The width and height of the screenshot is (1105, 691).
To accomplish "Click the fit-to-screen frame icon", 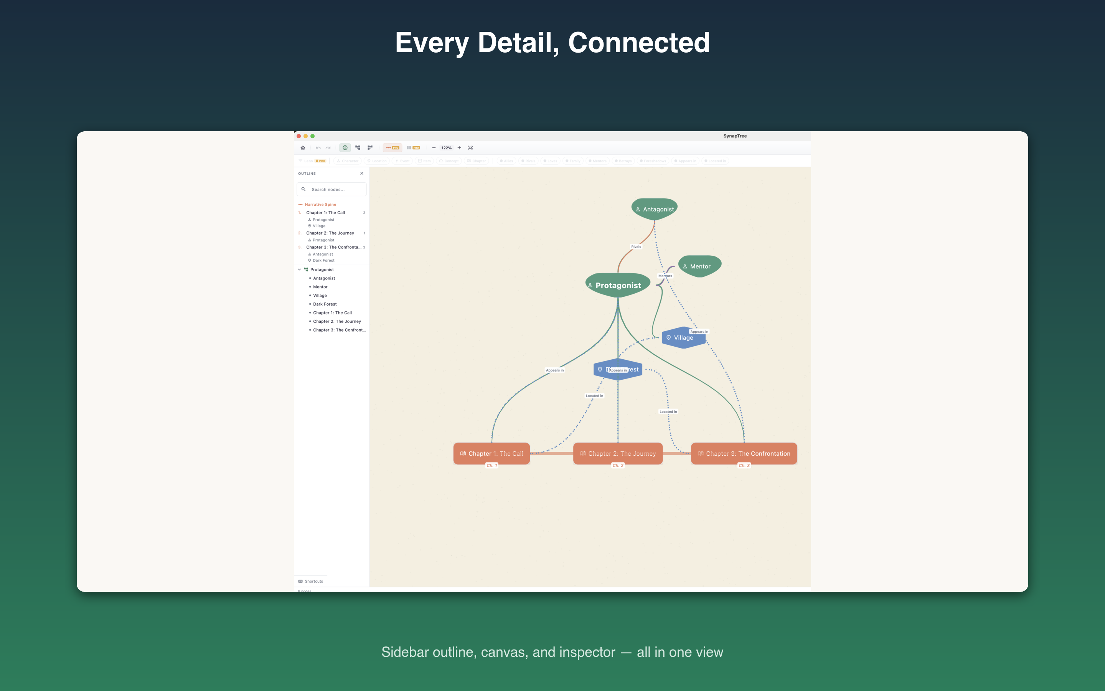I will tap(471, 148).
